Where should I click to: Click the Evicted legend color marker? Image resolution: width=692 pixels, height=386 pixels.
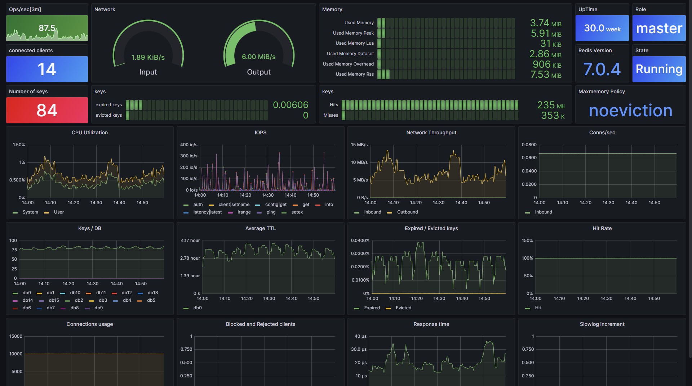click(388, 308)
